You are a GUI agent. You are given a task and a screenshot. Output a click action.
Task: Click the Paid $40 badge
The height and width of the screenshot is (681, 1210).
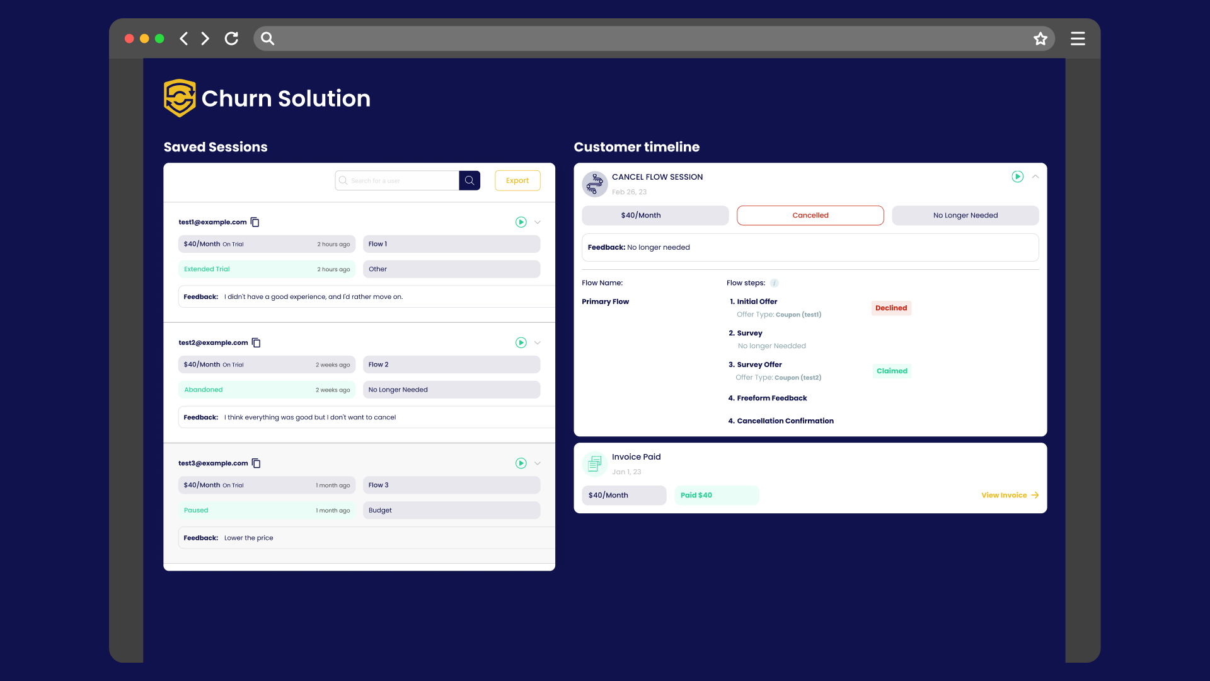coord(717,495)
